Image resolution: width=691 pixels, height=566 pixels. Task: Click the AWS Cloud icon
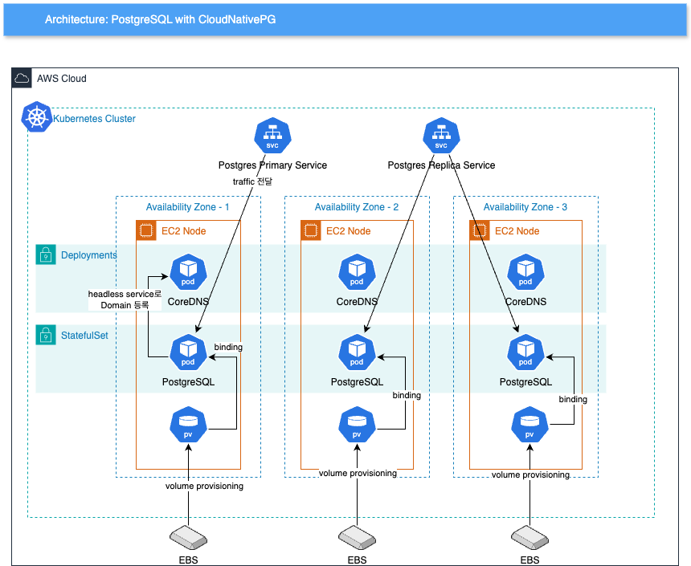point(22,79)
